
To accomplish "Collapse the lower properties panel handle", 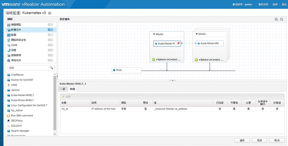I will click(172, 80).
